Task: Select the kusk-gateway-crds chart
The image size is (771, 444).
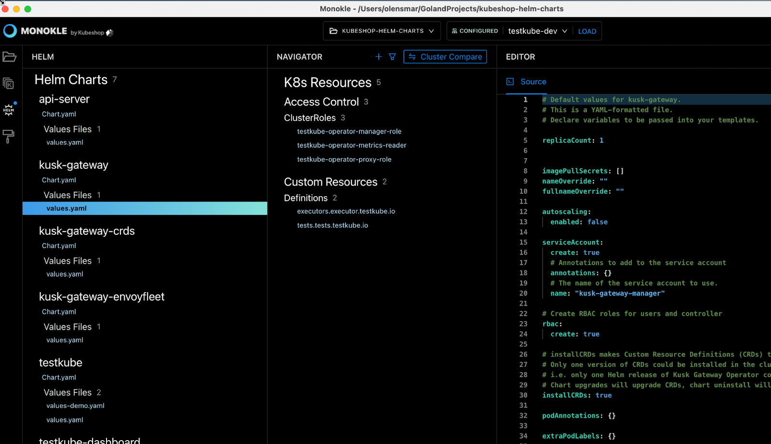Action: tap(87, 231)
